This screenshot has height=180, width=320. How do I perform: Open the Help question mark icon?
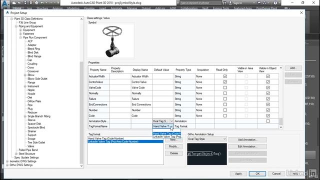pos(275,3)
